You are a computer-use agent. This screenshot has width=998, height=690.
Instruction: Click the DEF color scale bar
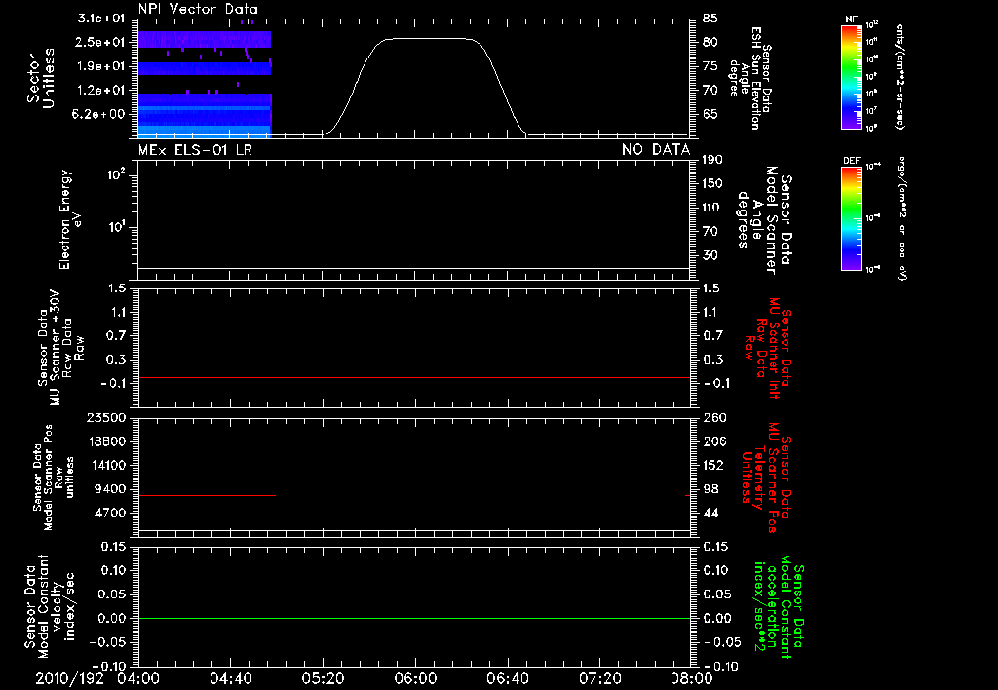click(851, 218)
